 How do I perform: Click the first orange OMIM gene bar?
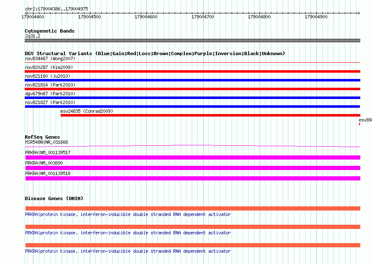pos(193,208)
